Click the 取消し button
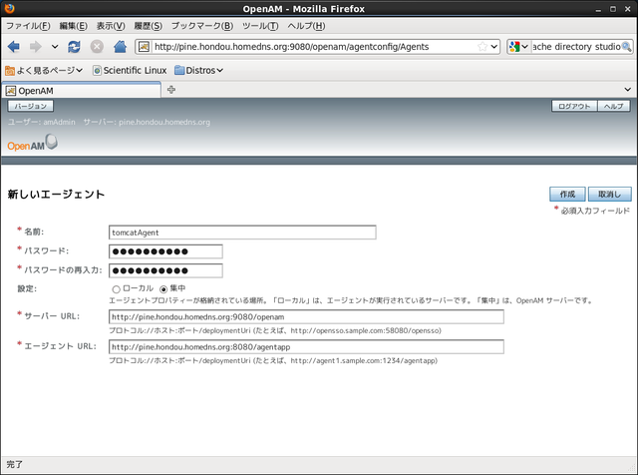Image resolution: width=638 pixels, height=475 pixels. [x=608, y=194]
